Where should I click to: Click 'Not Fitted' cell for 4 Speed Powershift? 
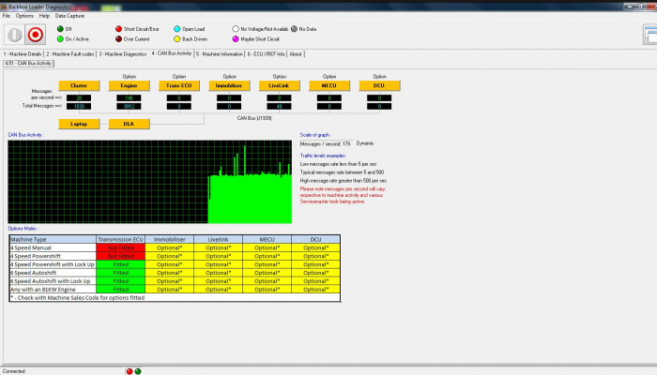[121, 256]
